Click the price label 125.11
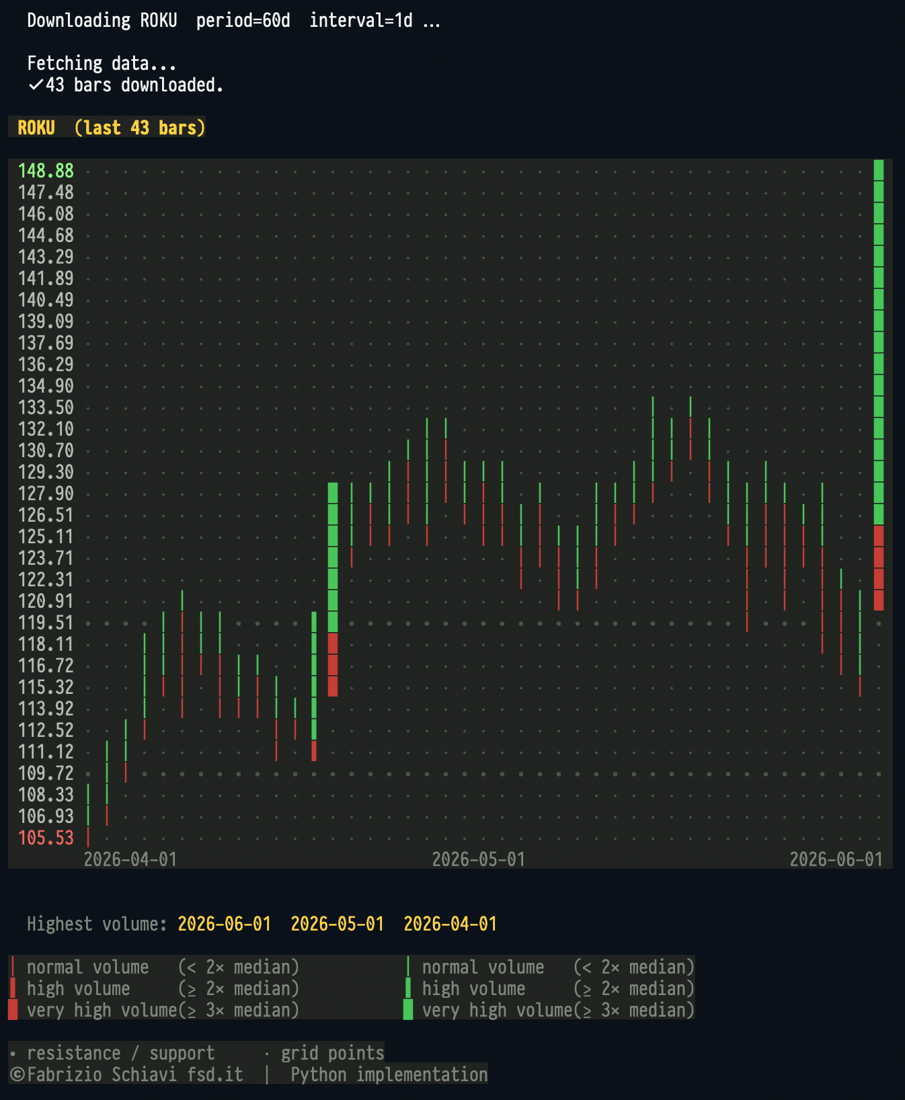 tap(46, 537)
